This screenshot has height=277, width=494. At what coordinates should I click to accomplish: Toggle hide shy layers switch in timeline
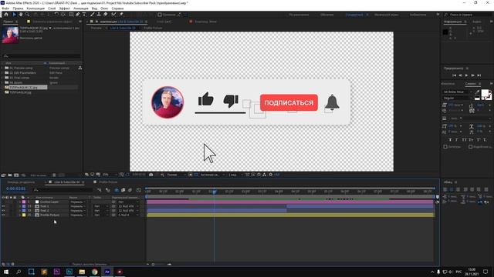coord(117,190)
